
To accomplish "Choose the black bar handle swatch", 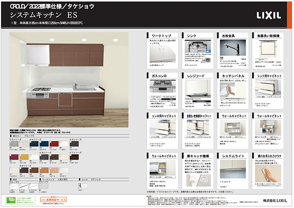I will coord(24,186).
